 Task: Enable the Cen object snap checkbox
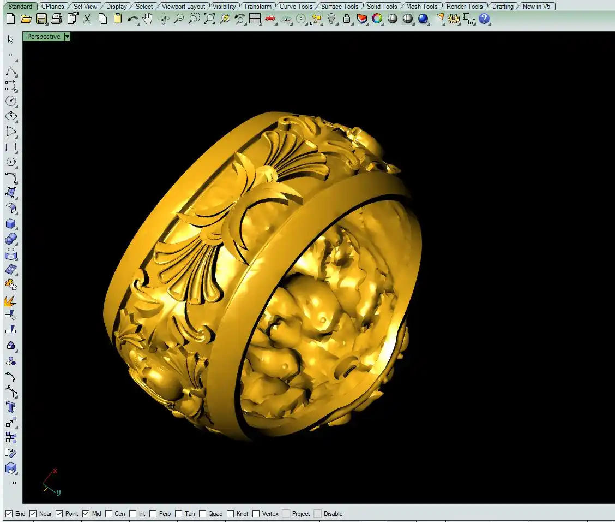click(x=109, y=514)
